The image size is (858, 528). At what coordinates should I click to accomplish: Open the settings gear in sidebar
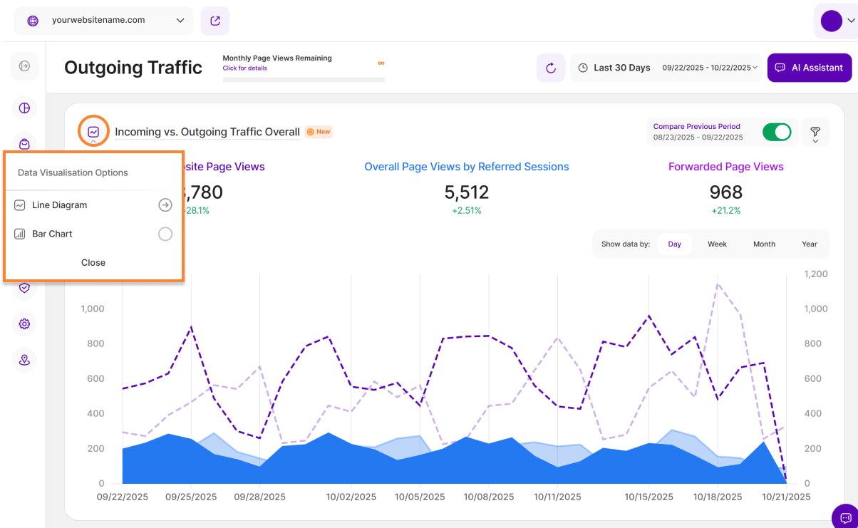point(24,323)
